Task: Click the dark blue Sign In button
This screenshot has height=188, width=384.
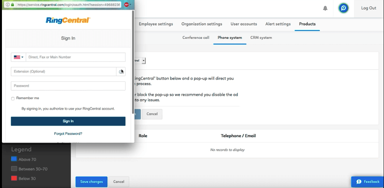Action: pos(68,121)
